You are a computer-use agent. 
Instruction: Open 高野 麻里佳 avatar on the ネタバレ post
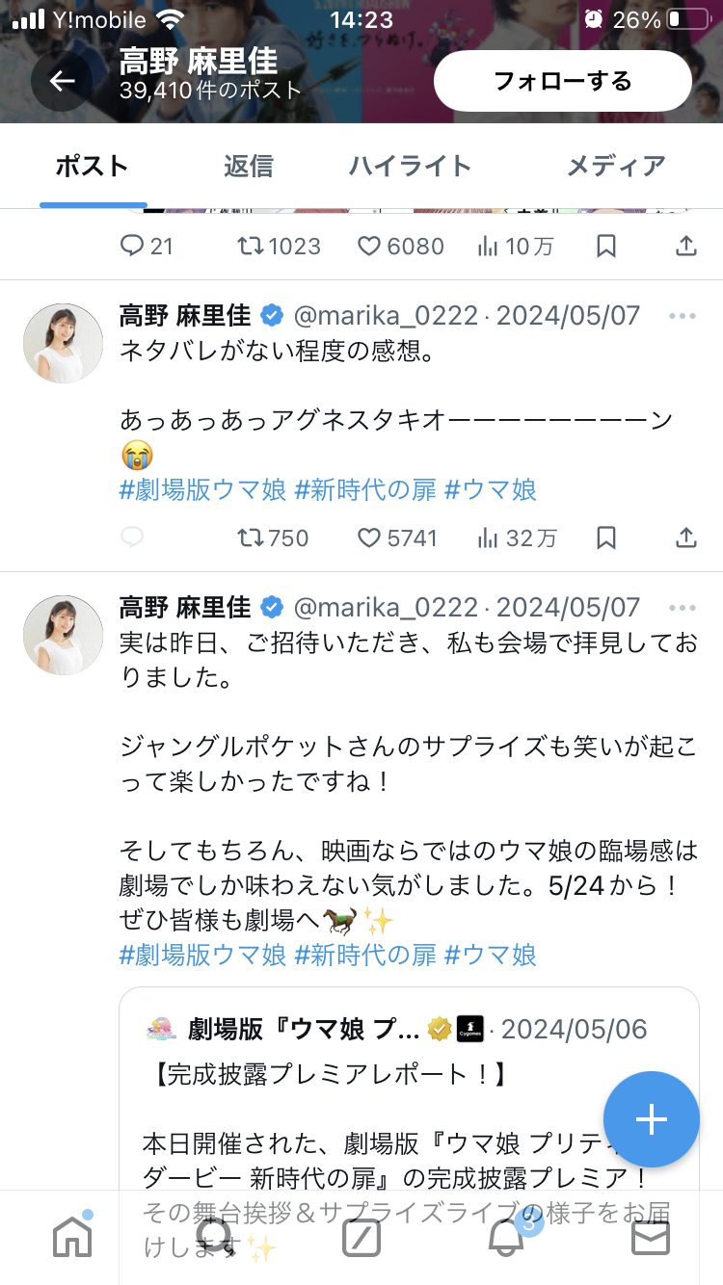tap(63, 343)
